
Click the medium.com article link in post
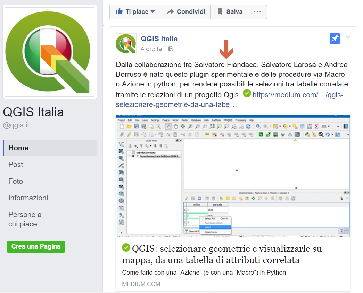298,95
